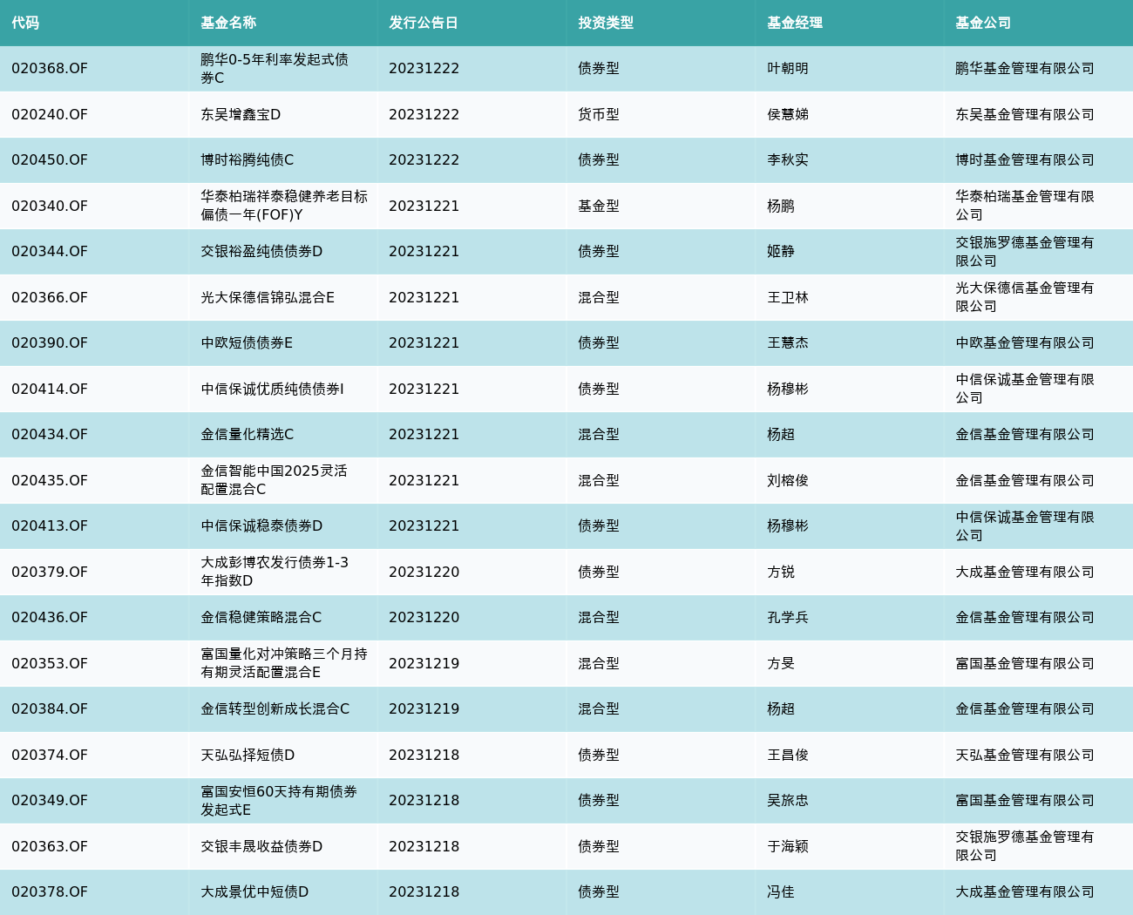The image size is (1133, 915).
Task: Select fund code 020390.OF
Action: (x=50, y=343)
